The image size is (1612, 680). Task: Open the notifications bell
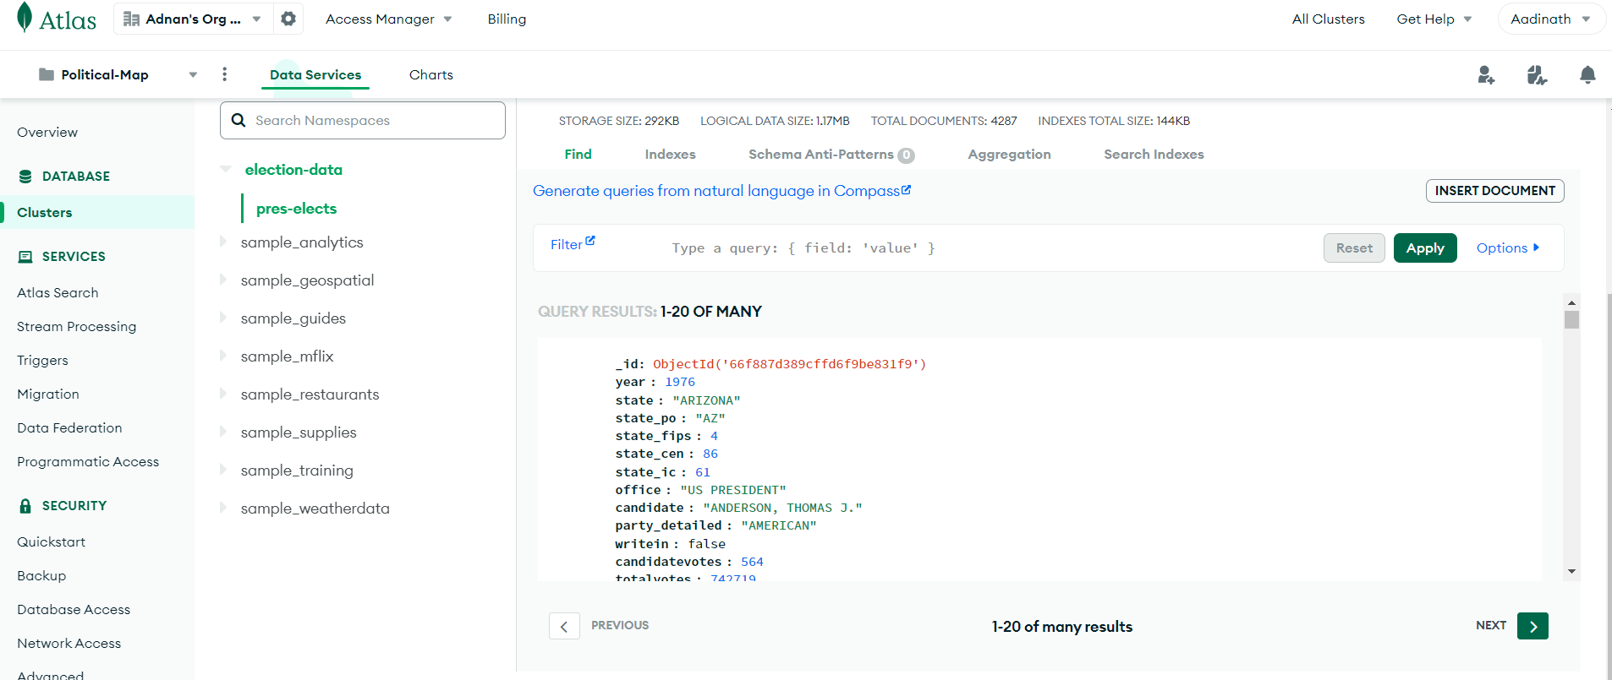1587,75
